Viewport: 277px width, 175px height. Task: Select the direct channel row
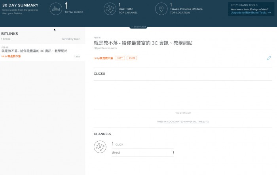pyautogui.click(x=142, y=152)
